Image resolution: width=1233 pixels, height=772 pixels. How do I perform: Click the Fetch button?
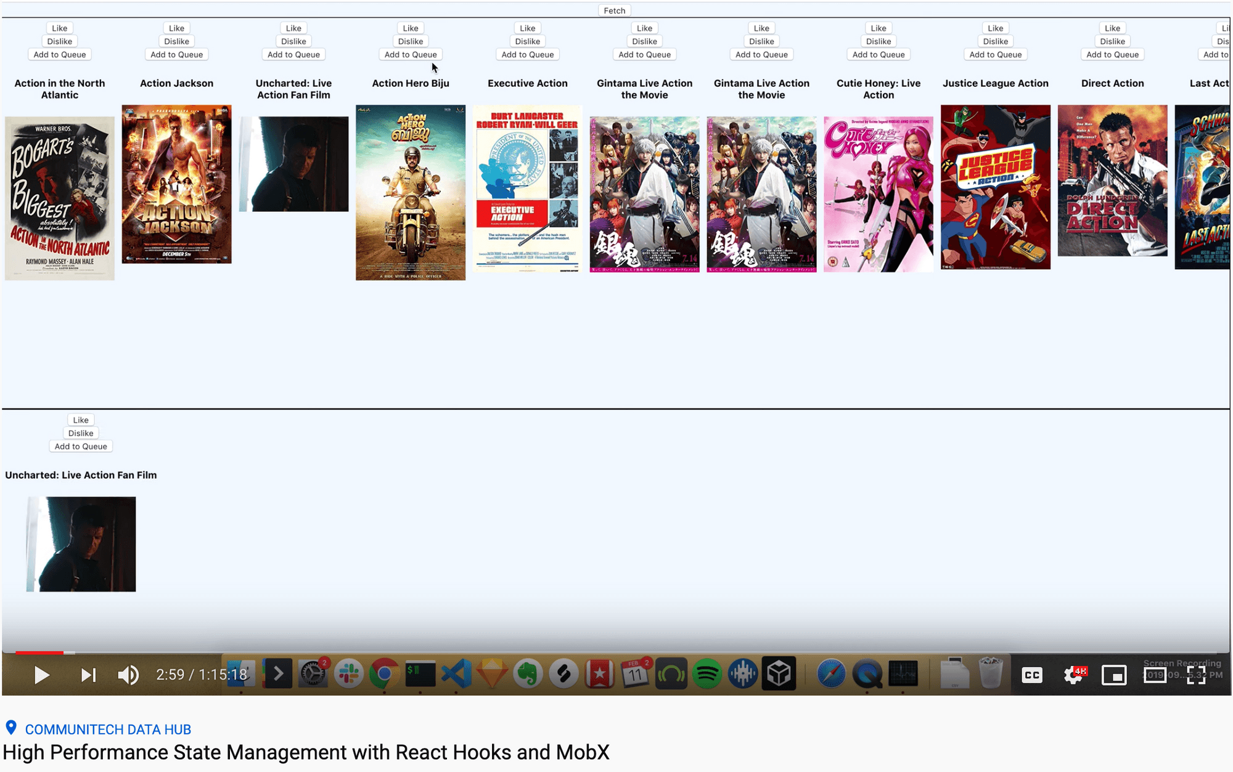[614, 10]
